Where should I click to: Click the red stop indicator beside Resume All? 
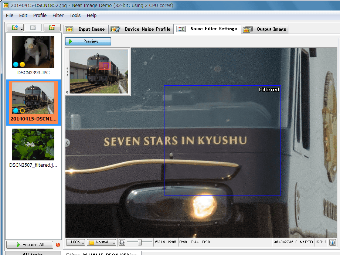pos(58,245)
